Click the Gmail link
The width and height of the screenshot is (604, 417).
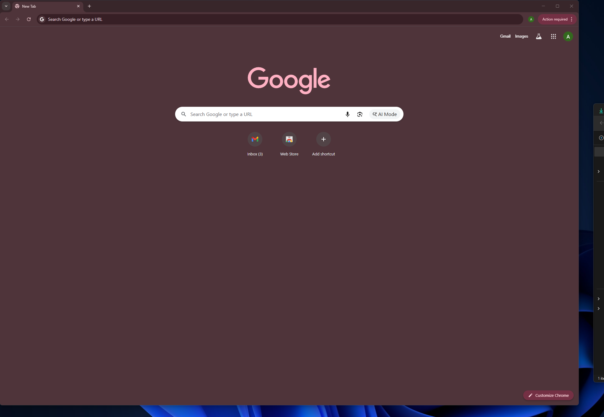coord(505,36)
